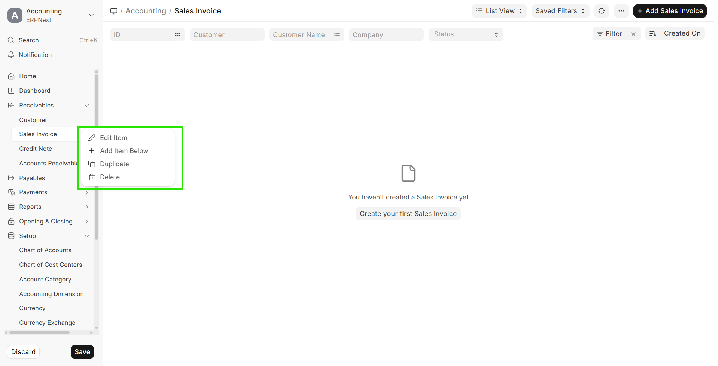Open the List View switcher dropdown
Screen dimensions: 718x366
click(x=499, y=11)
